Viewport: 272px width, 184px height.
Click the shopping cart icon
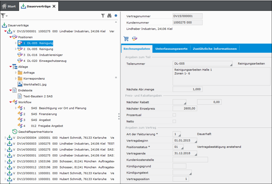(x=126, y=38)
